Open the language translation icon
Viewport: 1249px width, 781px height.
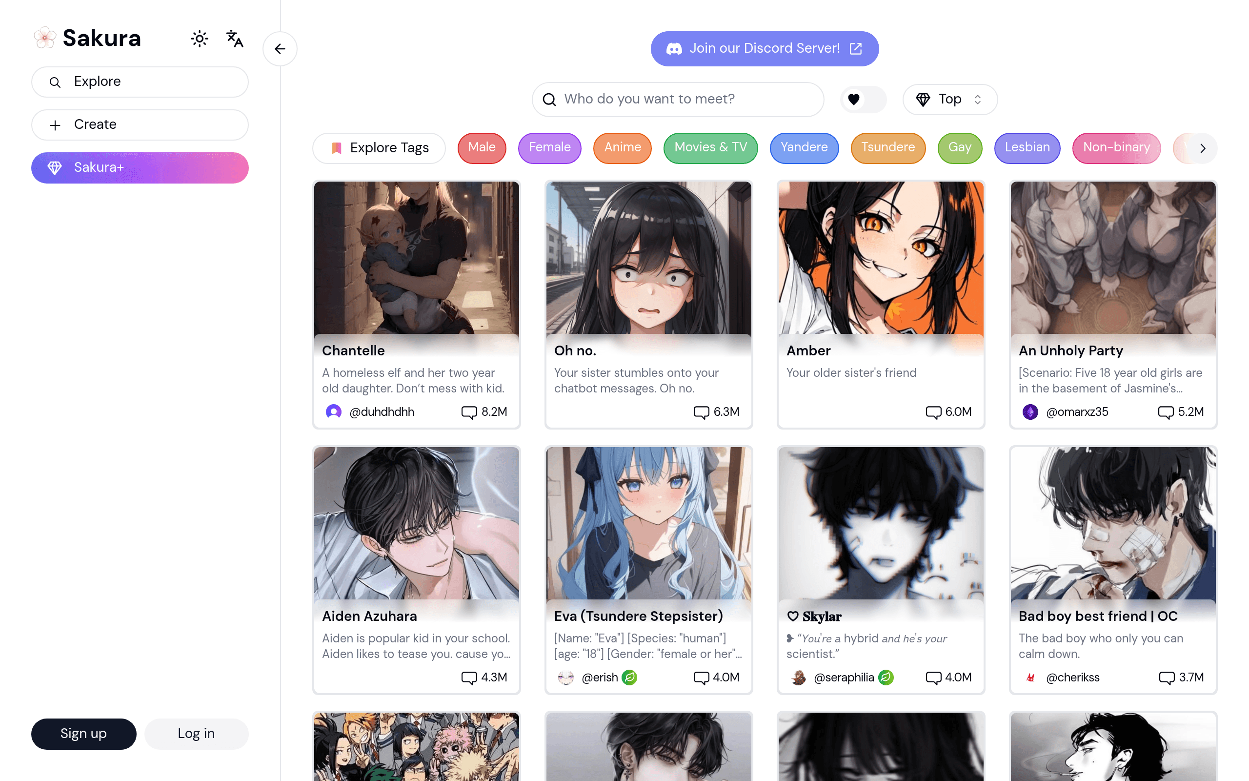[235, 39]
